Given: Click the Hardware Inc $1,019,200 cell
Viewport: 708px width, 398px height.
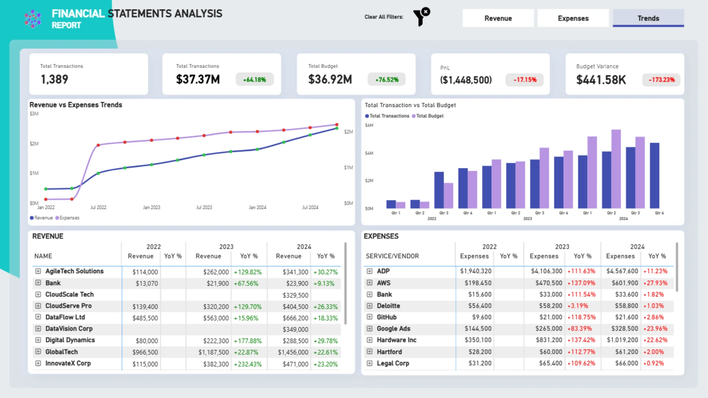Looking at the screenshot, I should click(x=622, y=340).
